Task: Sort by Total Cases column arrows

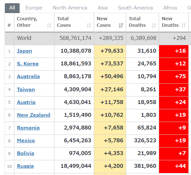Action: click(x=89, y=26)
